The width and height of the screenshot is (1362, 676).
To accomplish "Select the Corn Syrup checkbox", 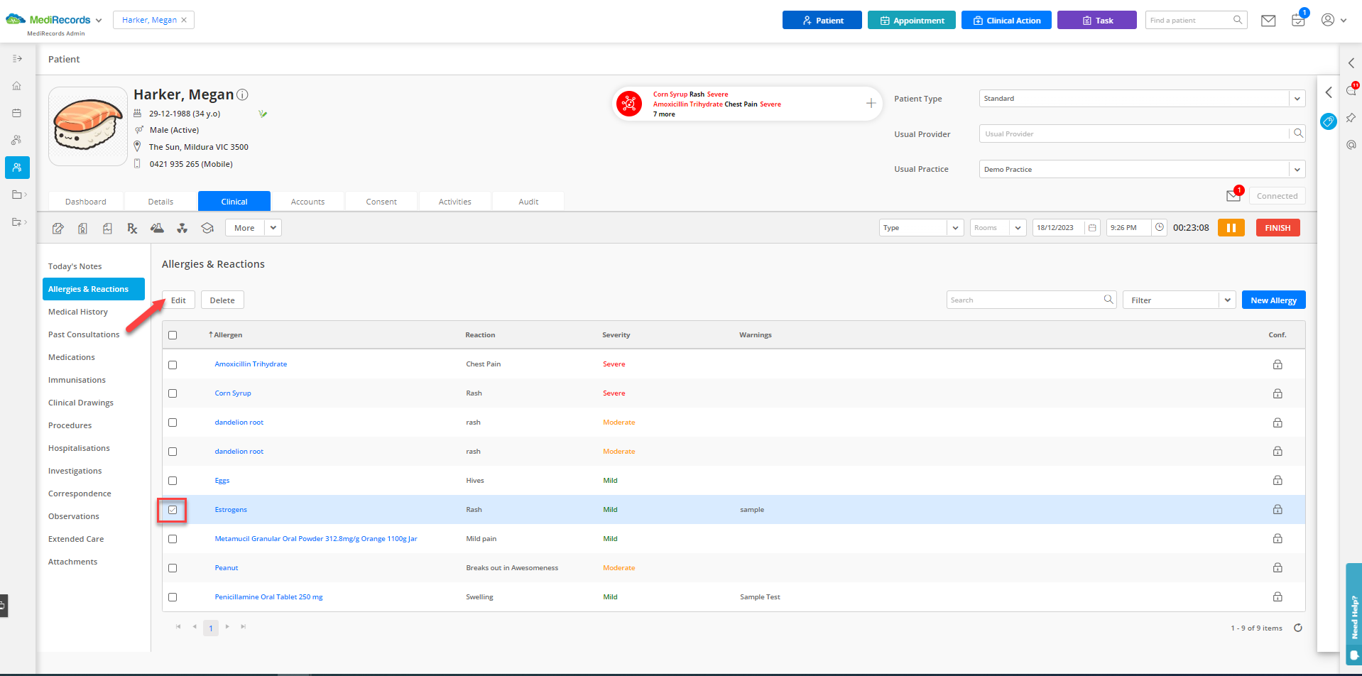I will 173,393.
